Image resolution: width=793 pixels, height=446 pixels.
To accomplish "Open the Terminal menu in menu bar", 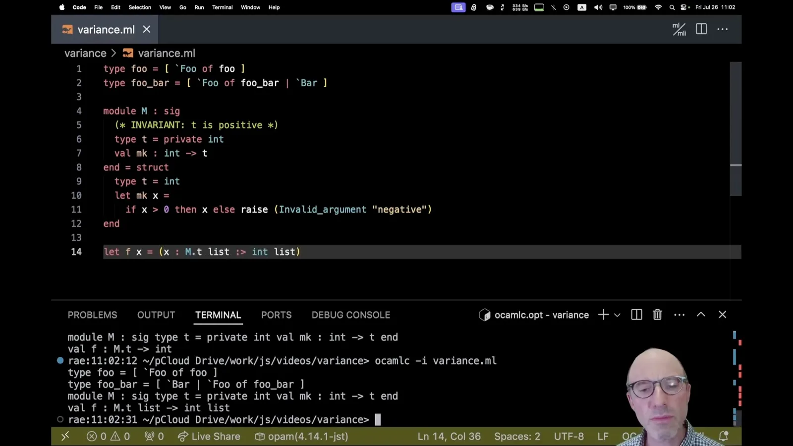I will pos(223,7).
